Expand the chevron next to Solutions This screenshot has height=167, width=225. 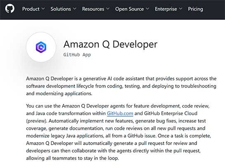(x=75, y=9)
